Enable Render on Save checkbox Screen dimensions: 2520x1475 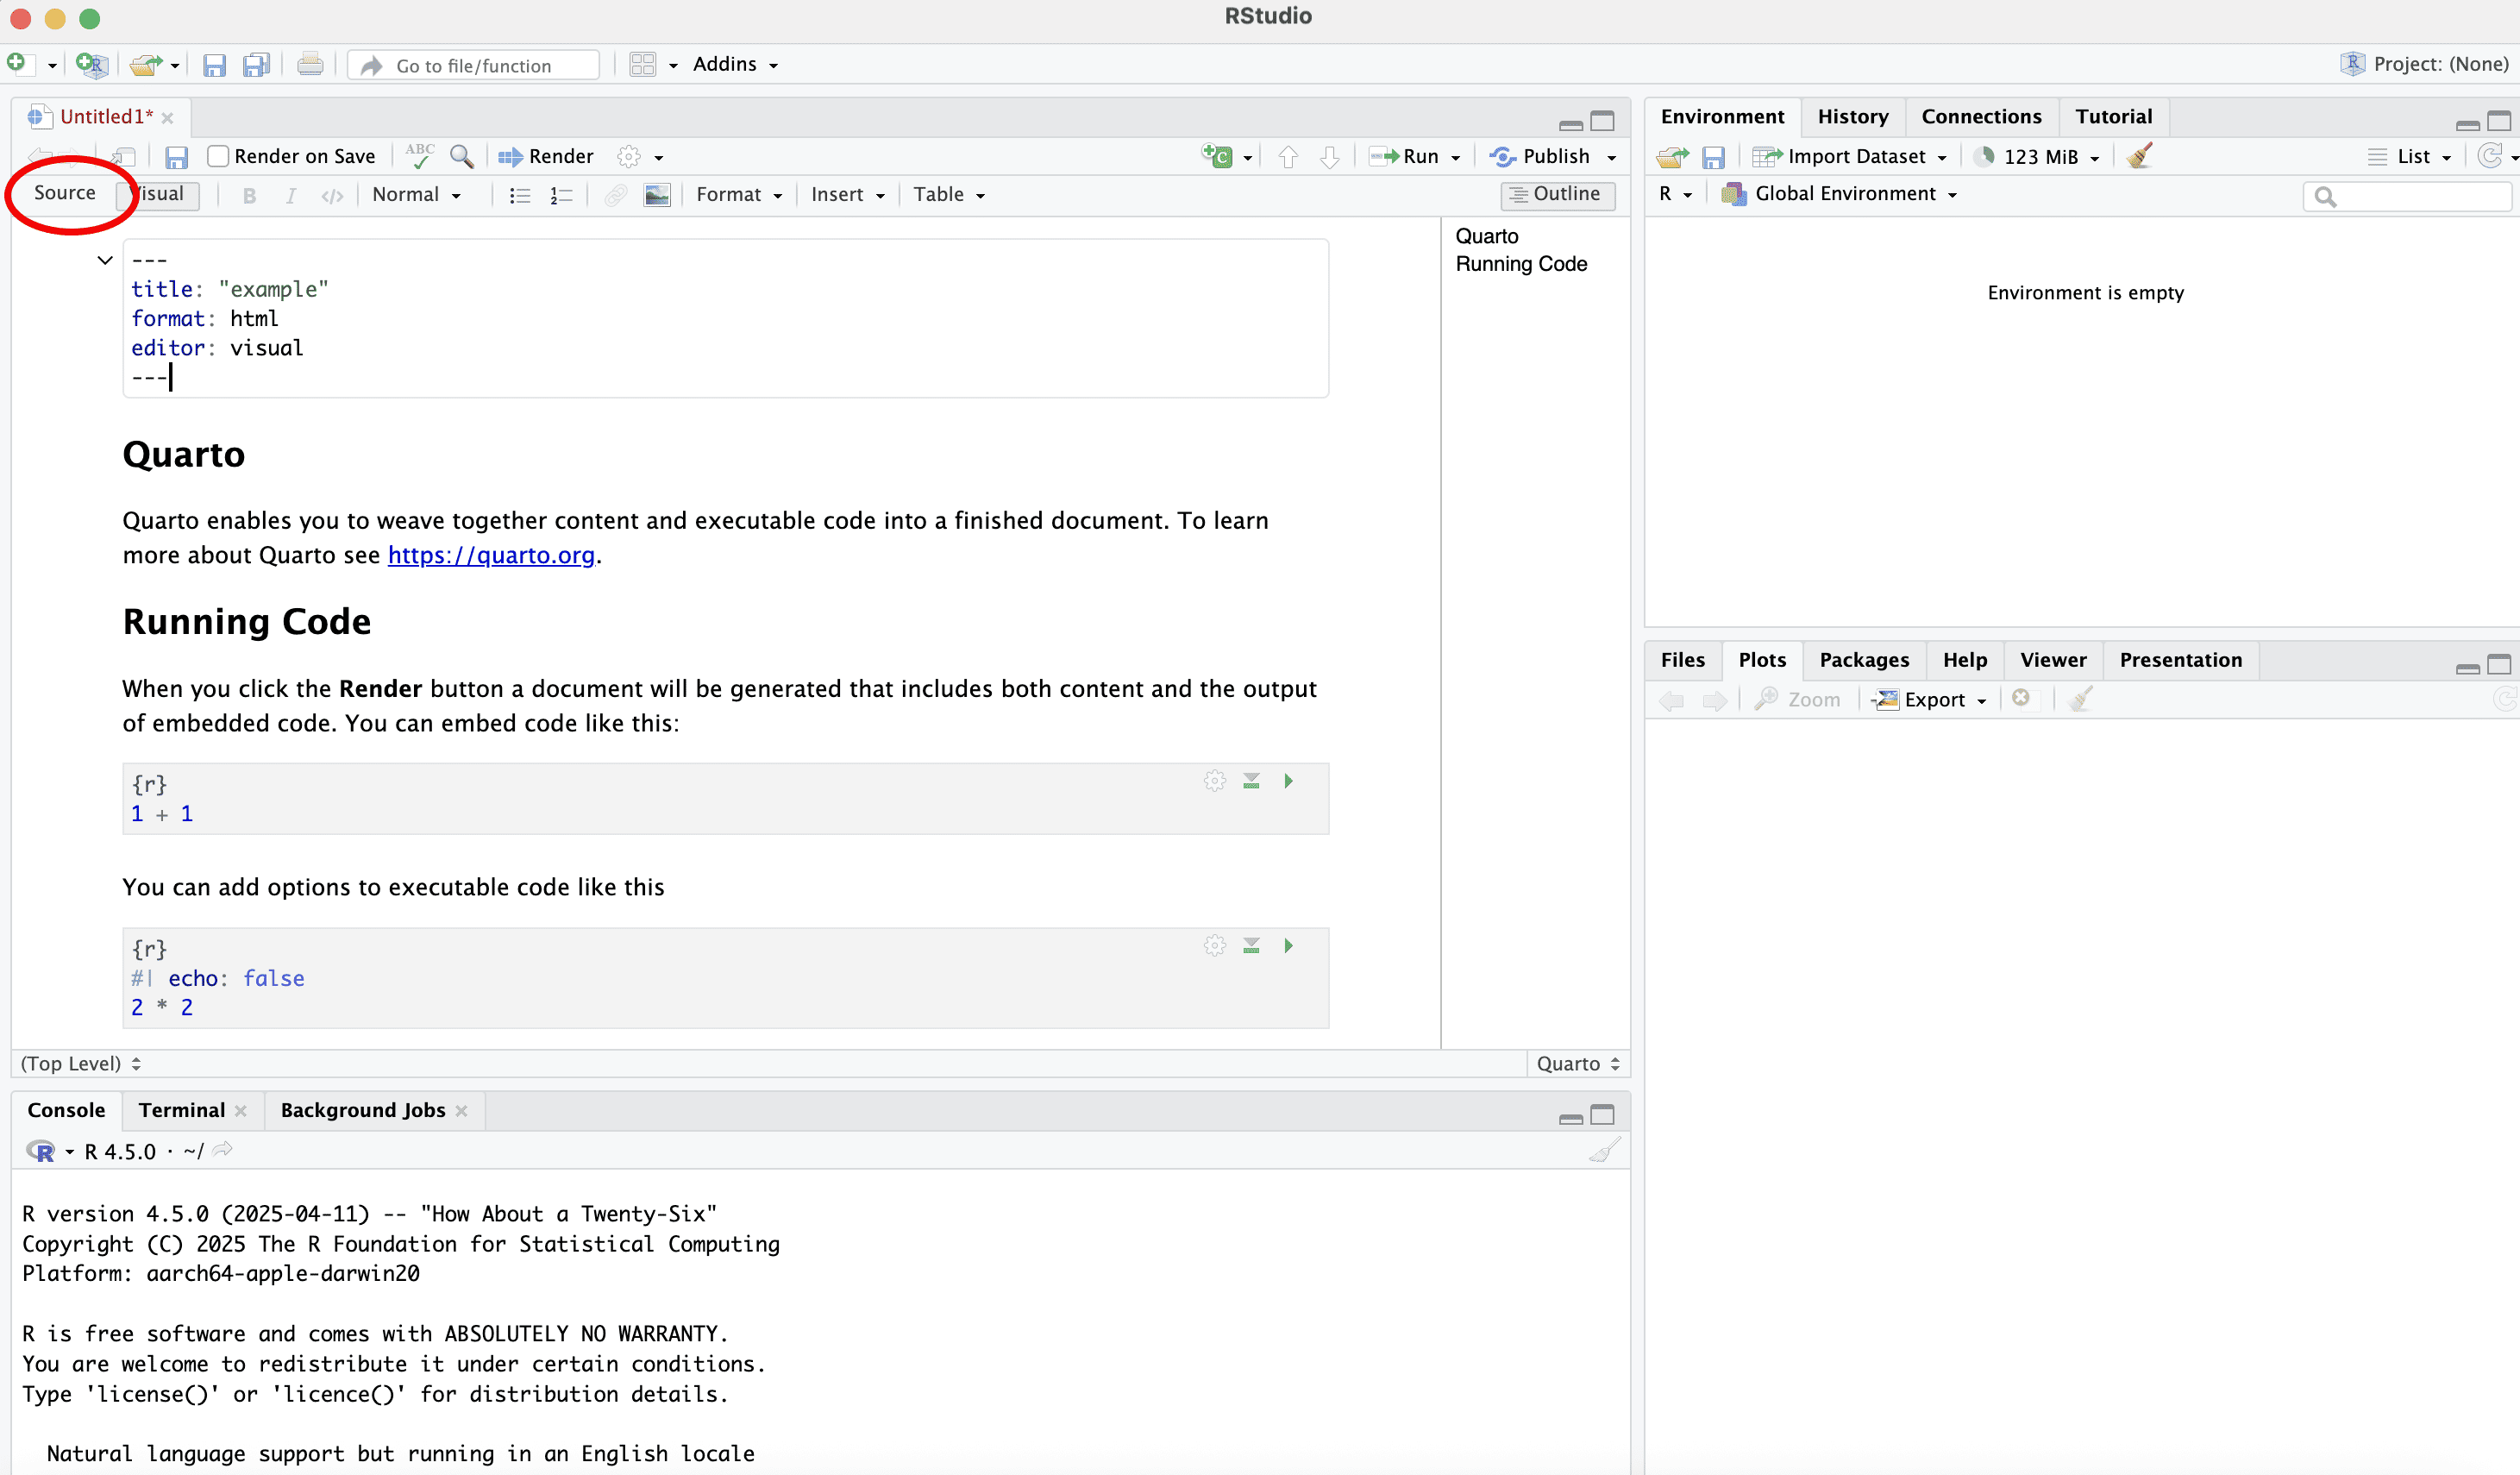[218, 156]
